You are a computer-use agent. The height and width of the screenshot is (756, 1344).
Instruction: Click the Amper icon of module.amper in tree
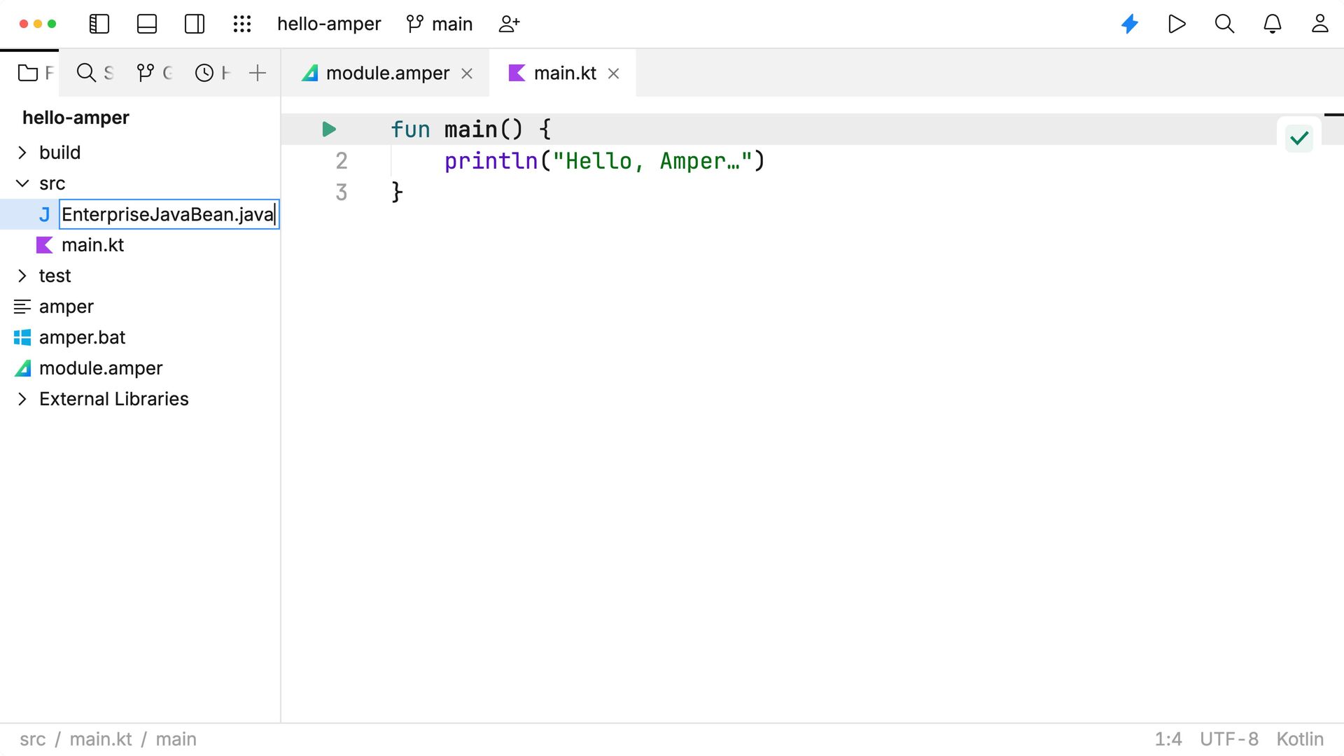[22, 368]
